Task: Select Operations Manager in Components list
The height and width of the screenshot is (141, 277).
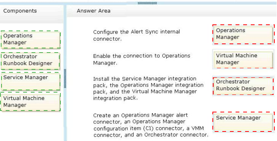Action: [30, 40]
